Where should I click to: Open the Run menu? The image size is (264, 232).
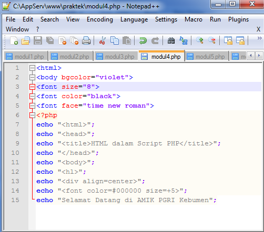(x=215, y=19)
